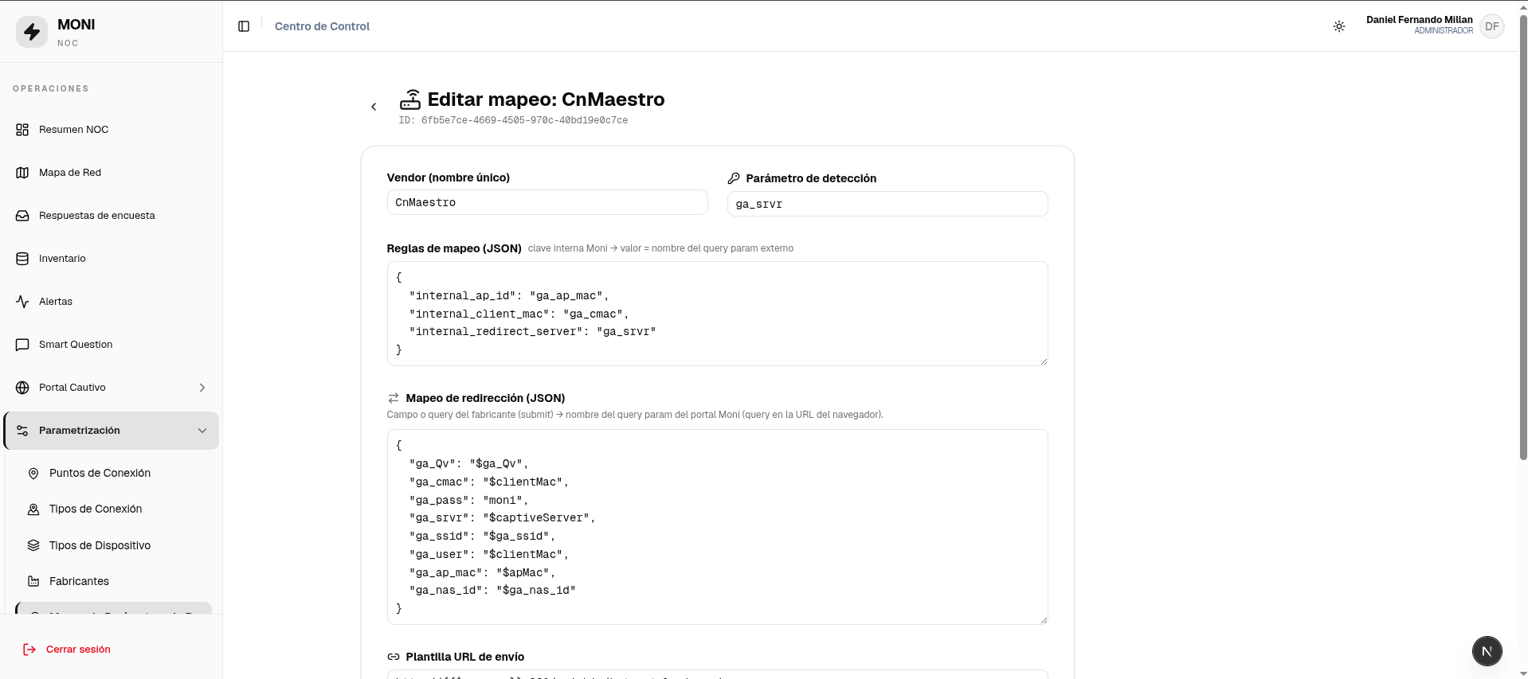
Task: Click the Parametrización sliders icon
Action: click(22, 431)
